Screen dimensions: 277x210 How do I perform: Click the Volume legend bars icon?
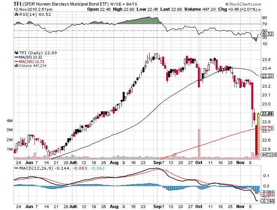click(16, 66)
